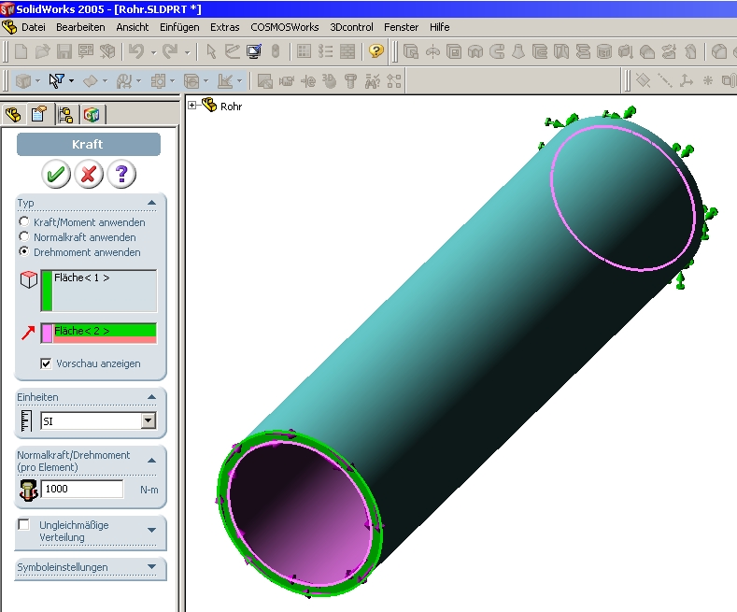Select the Fläche<2> reference field
Image resolution: width=737 pixels, height=612 pixels.
tap(99, 333)
